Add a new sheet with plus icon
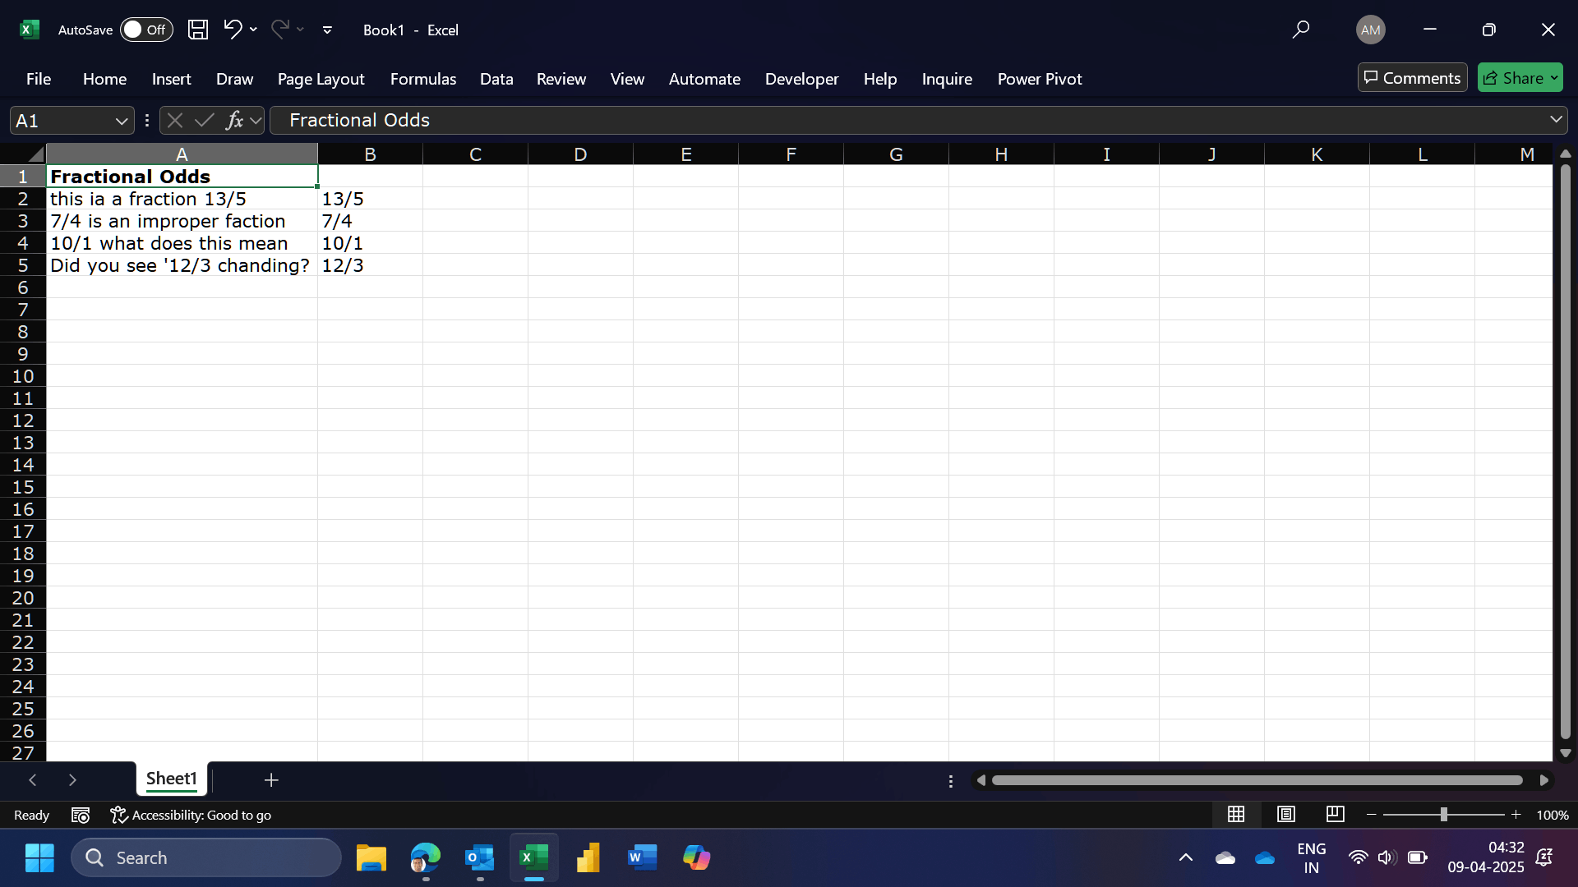 [x=271, y=779]
